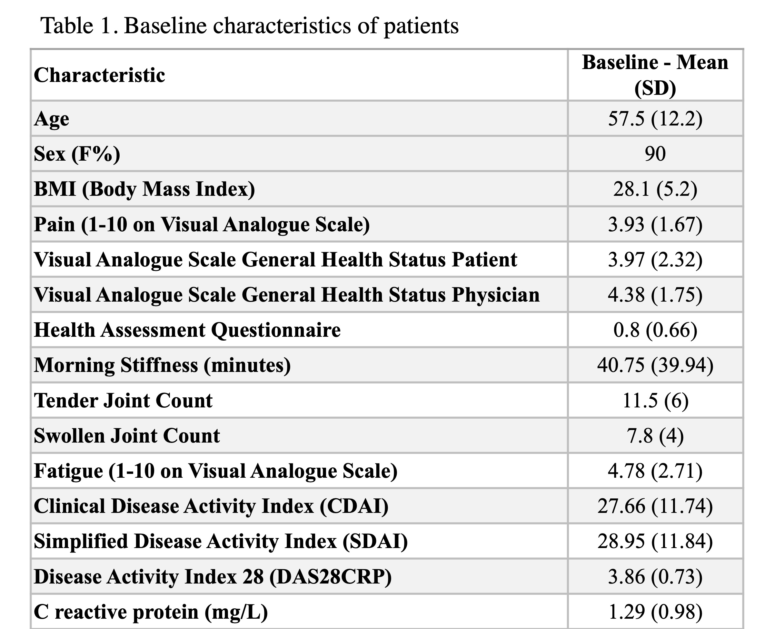Click the Morning Stiffness value 40.75 (39.94)

(x=655, y=365)
